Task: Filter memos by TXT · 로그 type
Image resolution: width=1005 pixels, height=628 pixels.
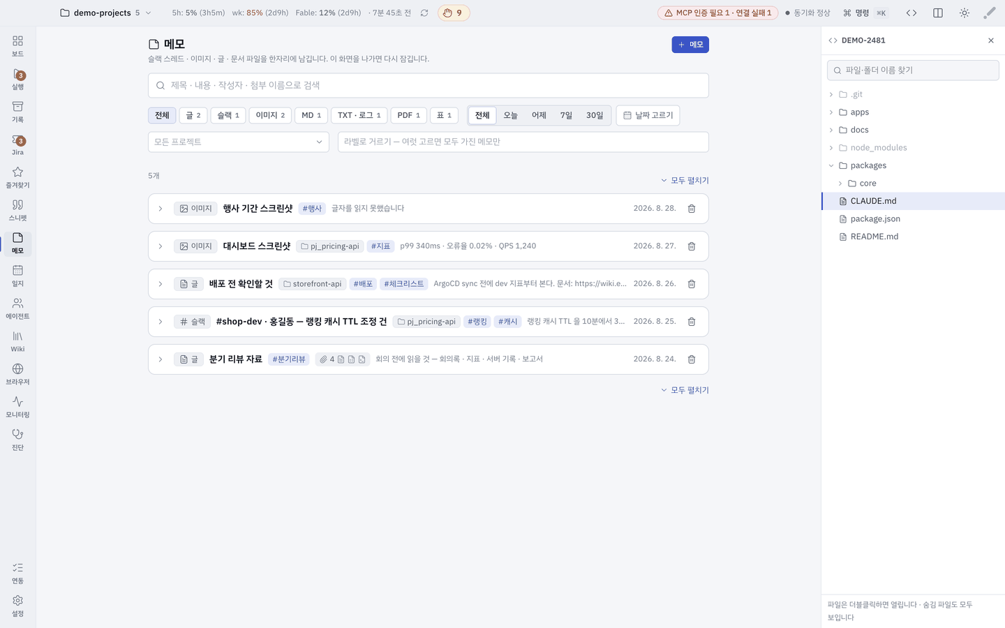Action: pyautogui.click(x=359, y=115)
